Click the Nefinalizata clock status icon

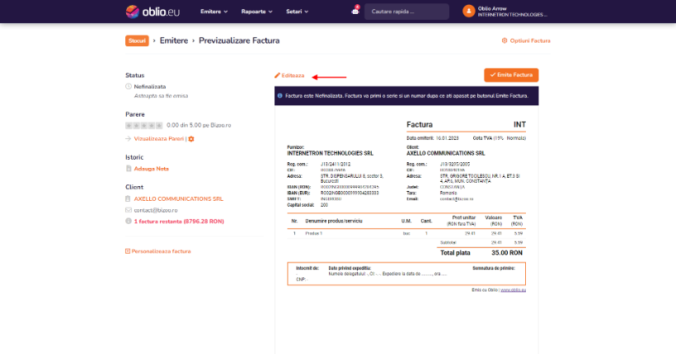coord(129,86)
